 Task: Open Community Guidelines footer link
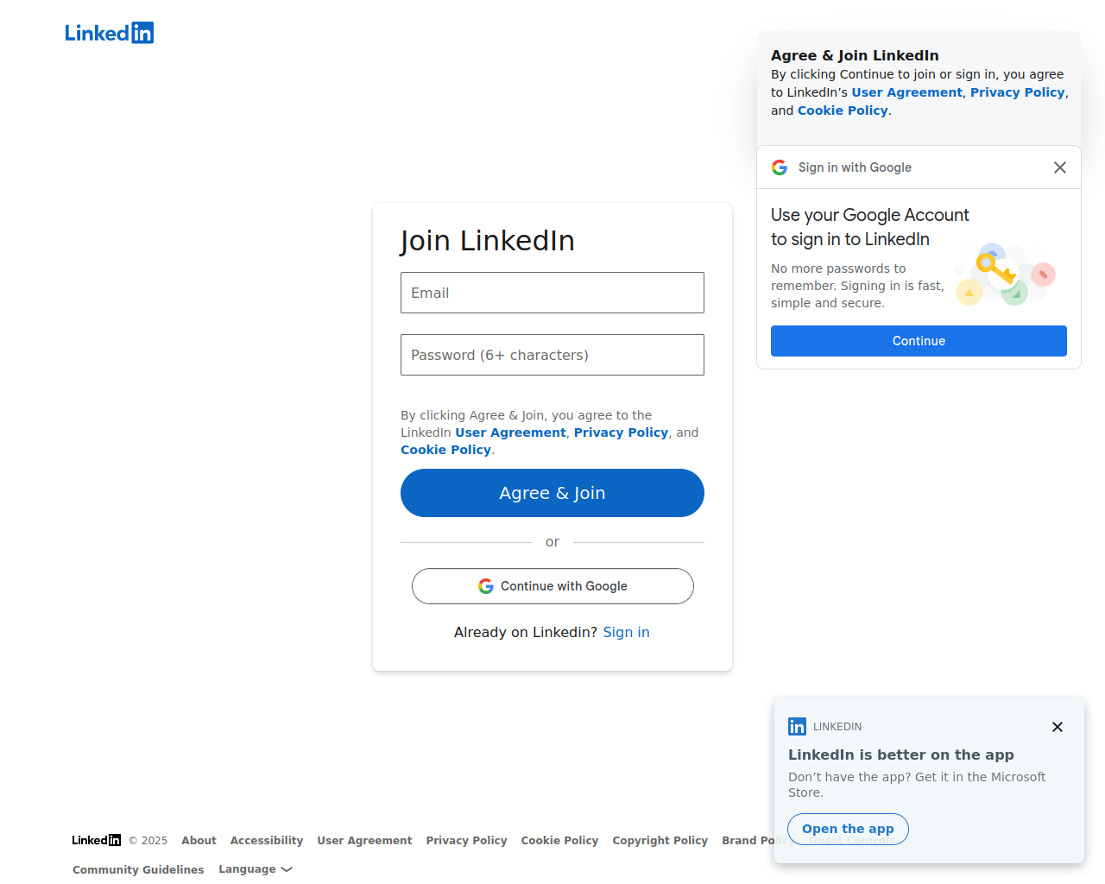click(x=138, y=869)
